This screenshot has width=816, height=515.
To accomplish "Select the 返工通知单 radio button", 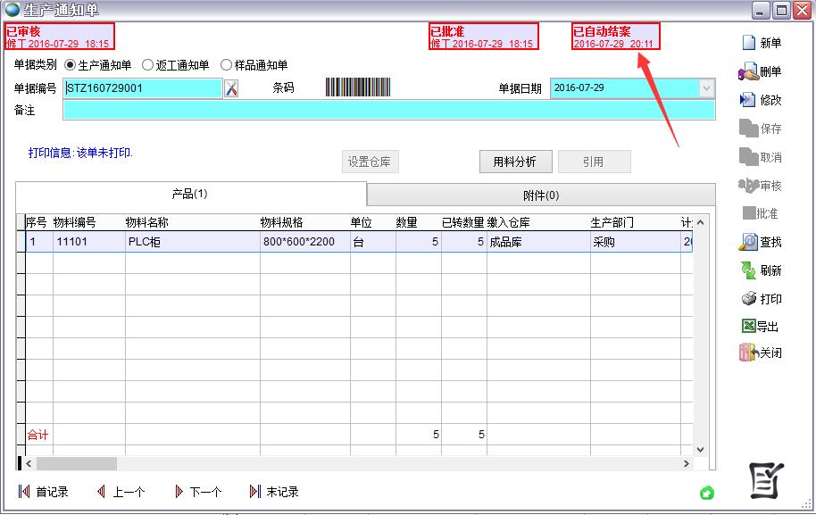I will pos(148,65).
